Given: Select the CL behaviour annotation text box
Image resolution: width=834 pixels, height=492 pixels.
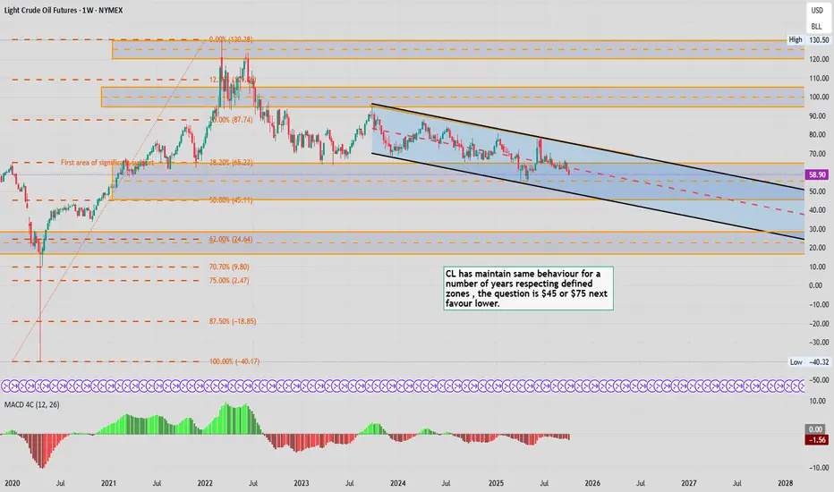Looking at the screenshot, I should point(528,288).
